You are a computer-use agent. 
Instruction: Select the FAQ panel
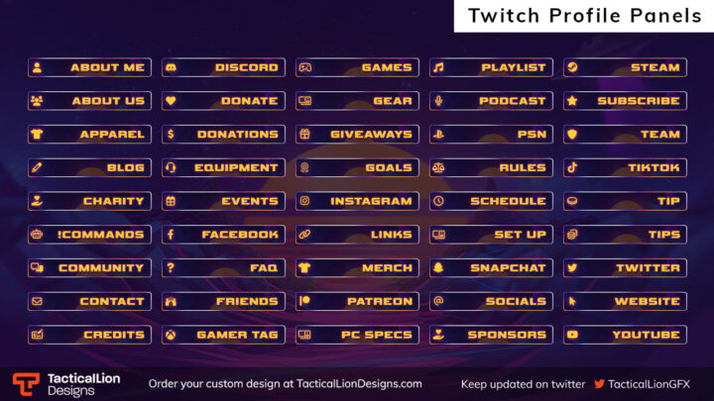[223, 267]
